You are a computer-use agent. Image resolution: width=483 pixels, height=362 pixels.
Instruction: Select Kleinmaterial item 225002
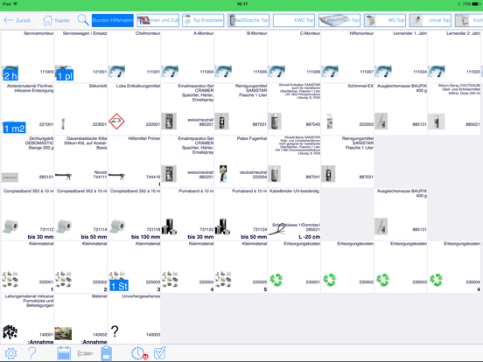click(80, 267)
